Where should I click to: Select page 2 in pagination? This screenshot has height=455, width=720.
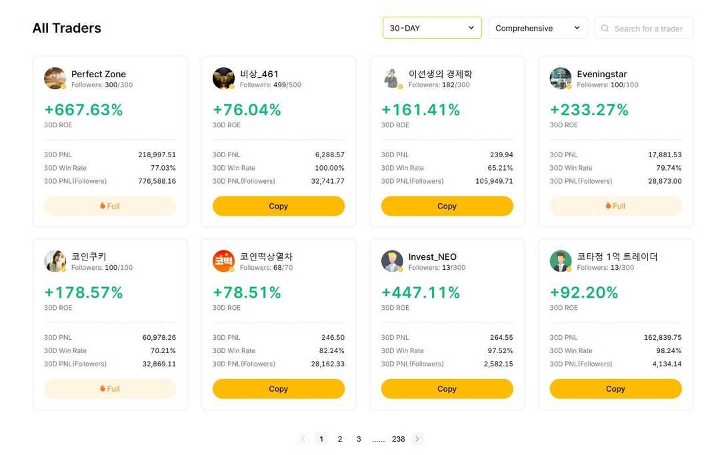click(340, 439)
